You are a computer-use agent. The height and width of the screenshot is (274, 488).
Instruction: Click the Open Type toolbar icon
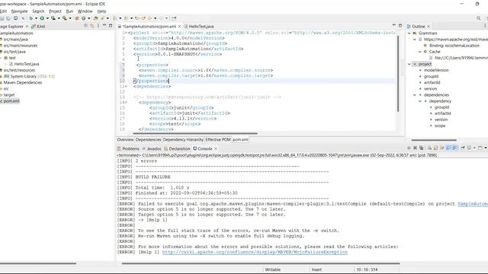click(x=95, y=18)
